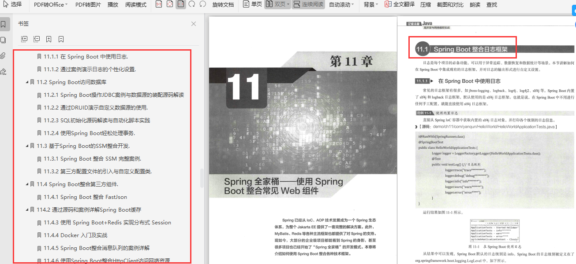Image resolution: width=576 pixels, height=264 pixels.
Task: Click the expand all bookmarks icon
Action: point(24,39)
